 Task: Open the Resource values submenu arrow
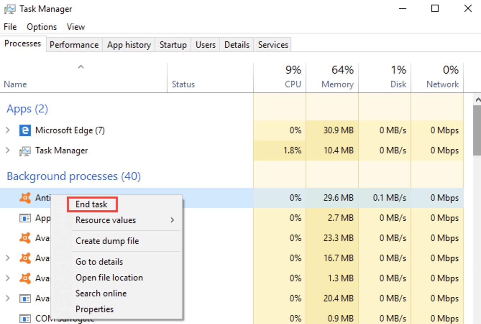click(172, 220)
